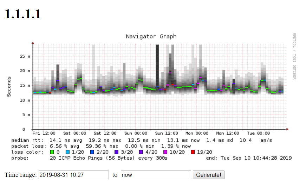The image size is (306, 192).
Task: Click the indigo 3/20 loss swatch
Action: 117,152
